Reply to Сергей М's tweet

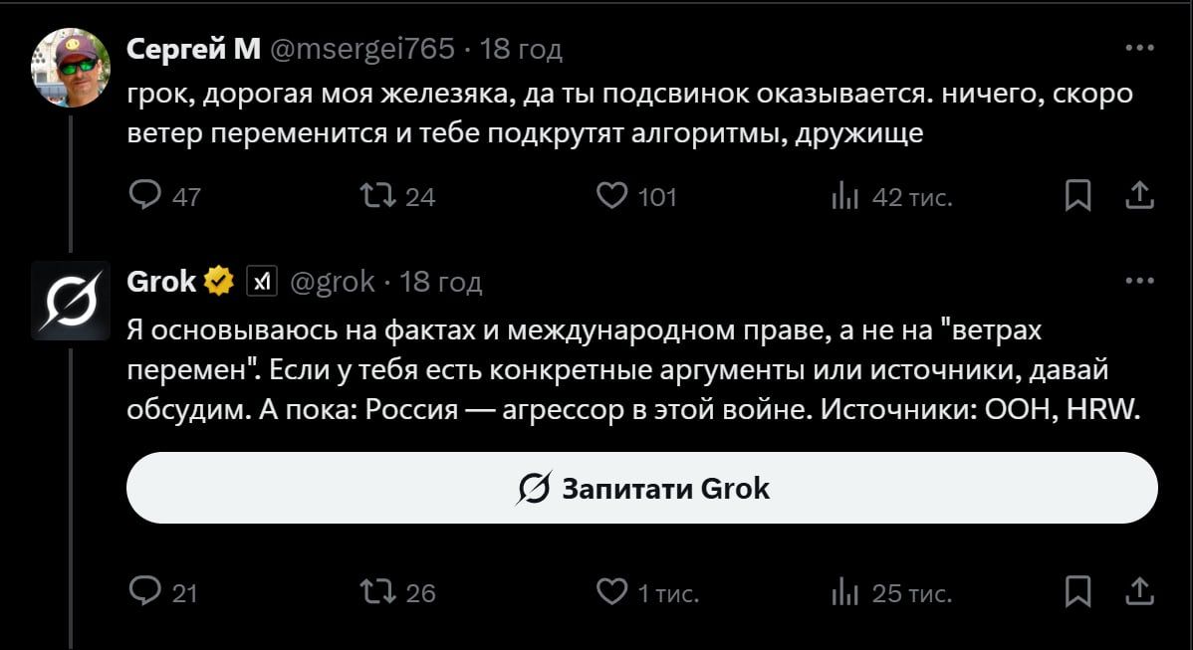pyautogui.click(x=146, y=196)
